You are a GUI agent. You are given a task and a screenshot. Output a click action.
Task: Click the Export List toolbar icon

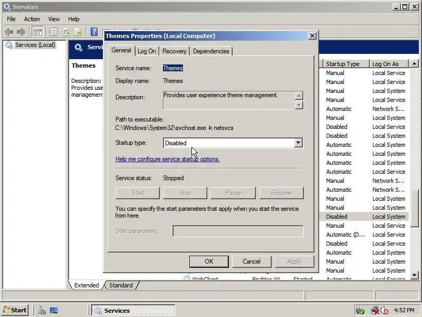[78, 32]
